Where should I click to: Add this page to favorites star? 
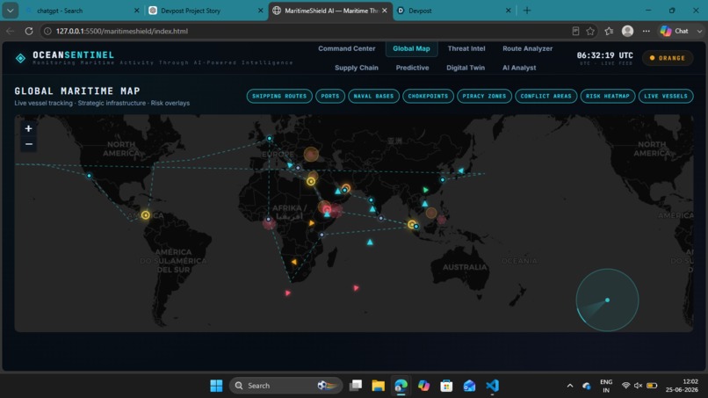click(590, 31)
